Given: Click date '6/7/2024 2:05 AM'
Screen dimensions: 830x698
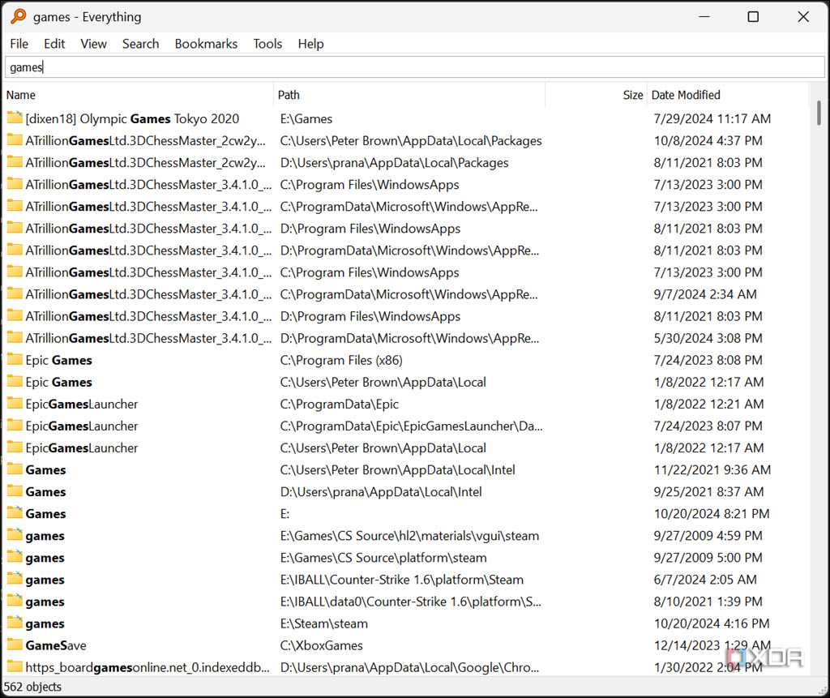Looking at the screenshot, I should tap(705, 580).
